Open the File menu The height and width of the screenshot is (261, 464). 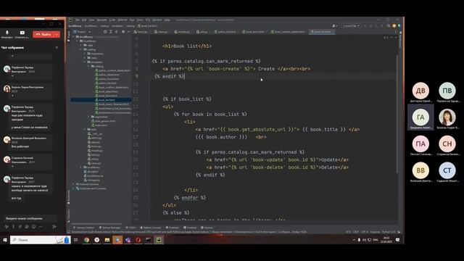[78, 20]
